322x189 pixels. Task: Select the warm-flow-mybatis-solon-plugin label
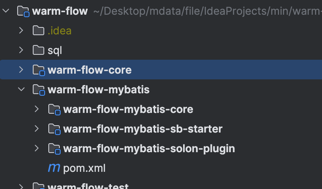coord(149,149)
